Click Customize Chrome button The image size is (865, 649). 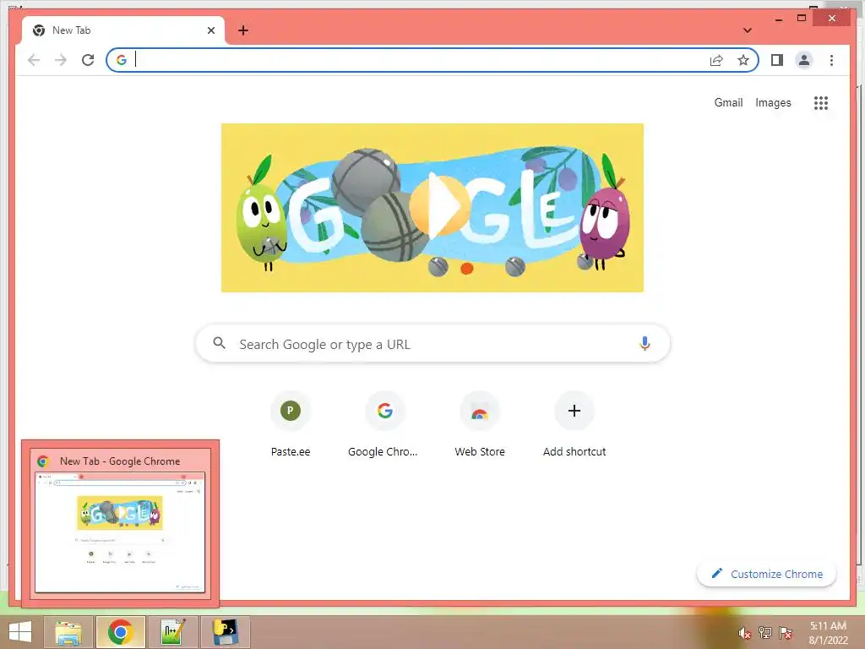(766, 574)
